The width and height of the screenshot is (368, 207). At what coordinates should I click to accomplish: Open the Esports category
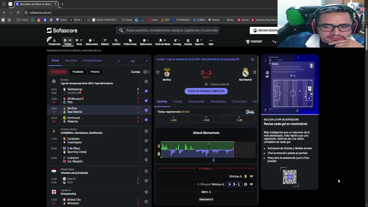click(x=199, y=42)
